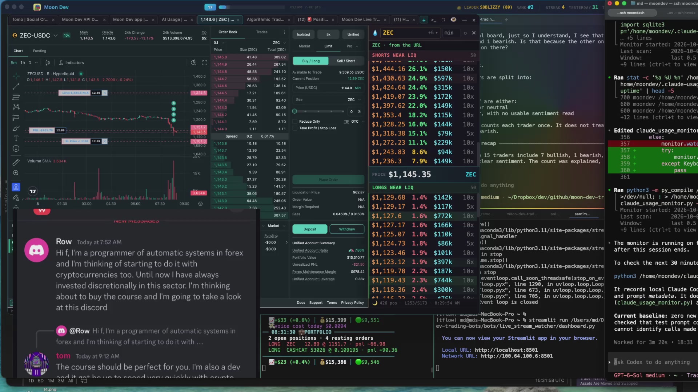Click the new tab plus icon

424,20
